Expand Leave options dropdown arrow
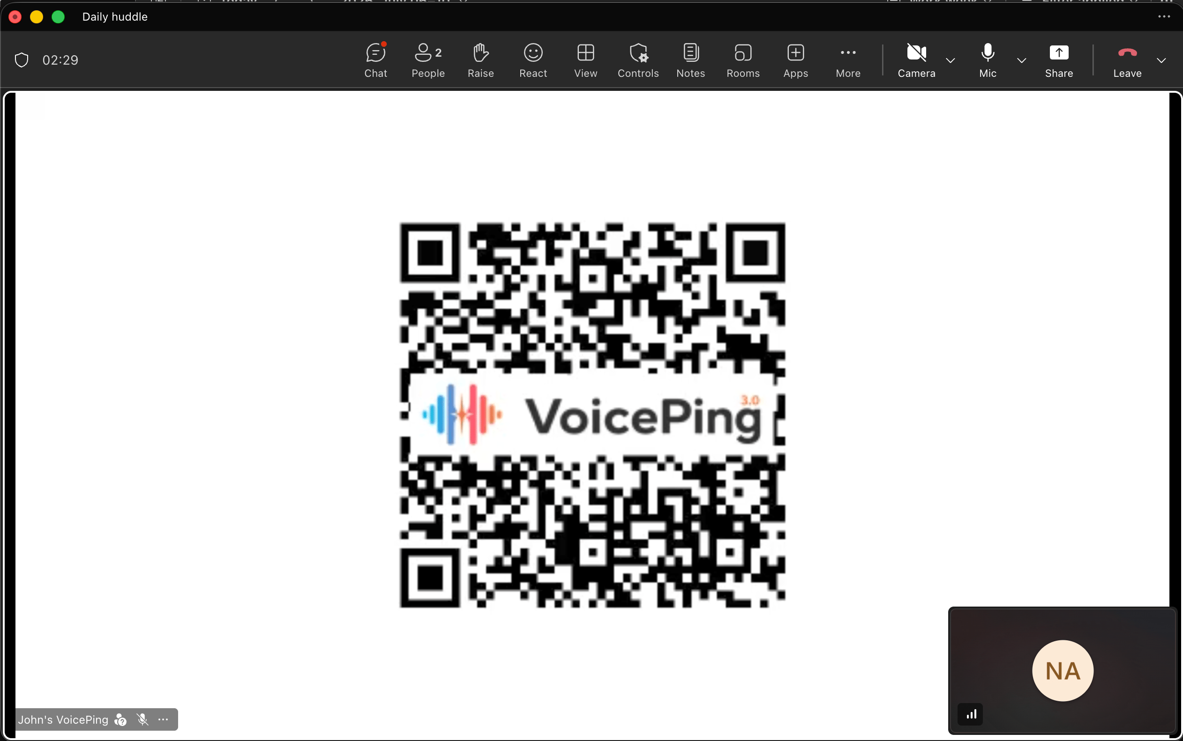 [1161, 60]
